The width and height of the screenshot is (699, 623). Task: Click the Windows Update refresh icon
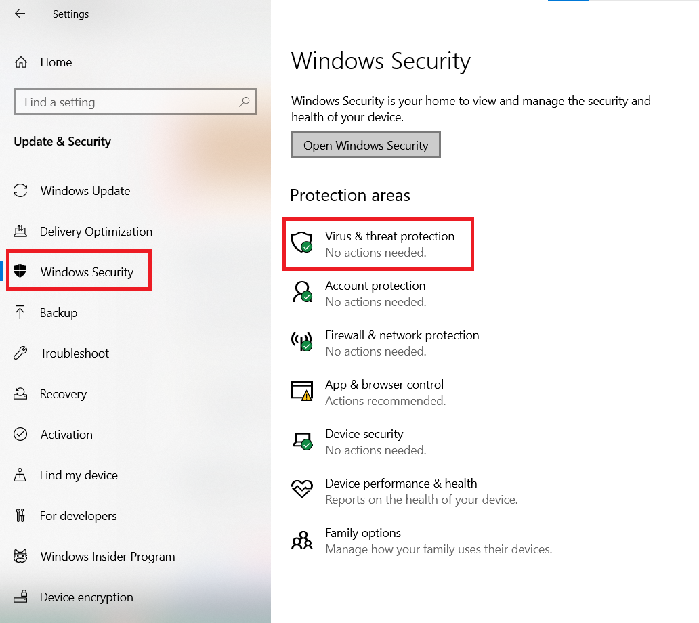[x=20, y=190]
